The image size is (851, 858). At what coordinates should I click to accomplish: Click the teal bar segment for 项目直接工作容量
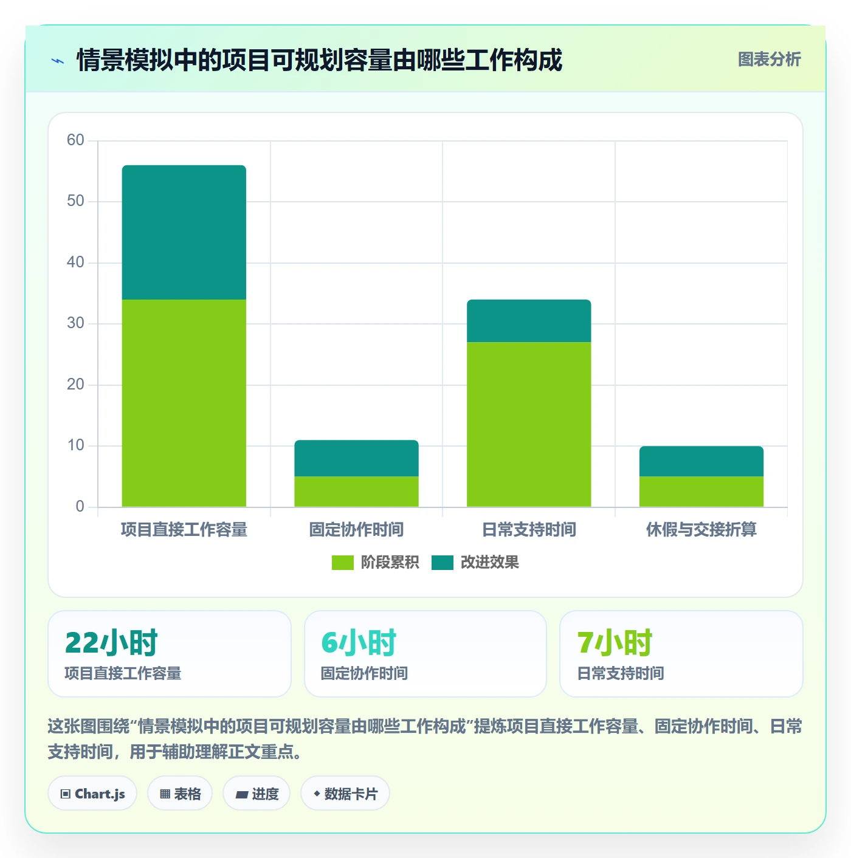[184, 232]
